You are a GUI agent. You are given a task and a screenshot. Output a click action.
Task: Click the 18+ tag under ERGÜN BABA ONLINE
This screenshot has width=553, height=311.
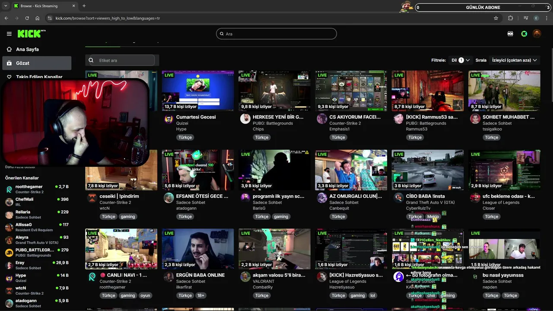201,295
